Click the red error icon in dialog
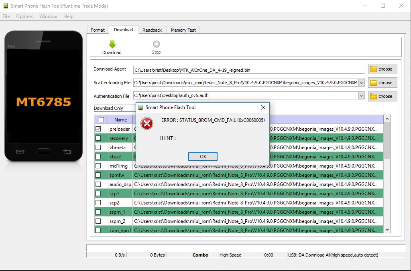This screenshot has width=411, height=271. click(x=147, y=123)
